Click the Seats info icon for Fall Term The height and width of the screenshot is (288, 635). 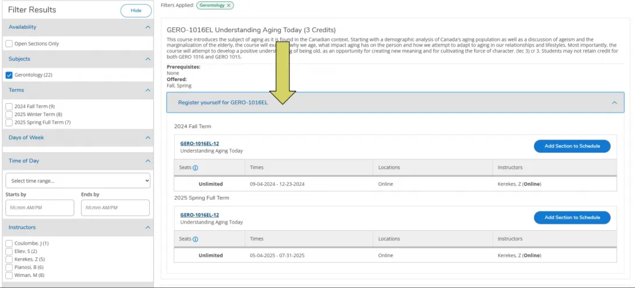195,168
